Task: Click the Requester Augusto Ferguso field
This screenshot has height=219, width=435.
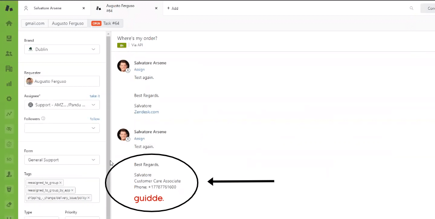Action: [x=62, y=81]
